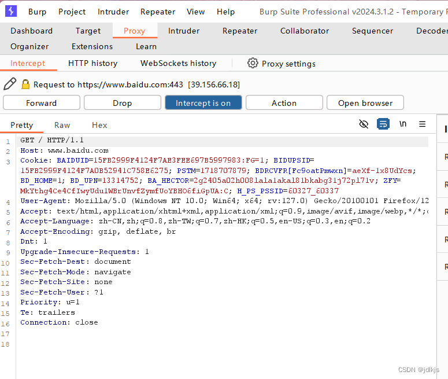
Task: Click the Host: www.baidu.com header line
Action: tap(64, 150)
